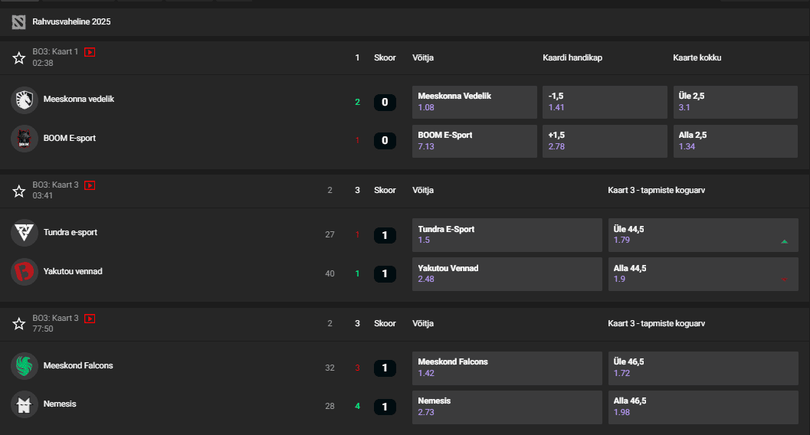Choose Üle 44,5 kills total odds

click(703, 235)
